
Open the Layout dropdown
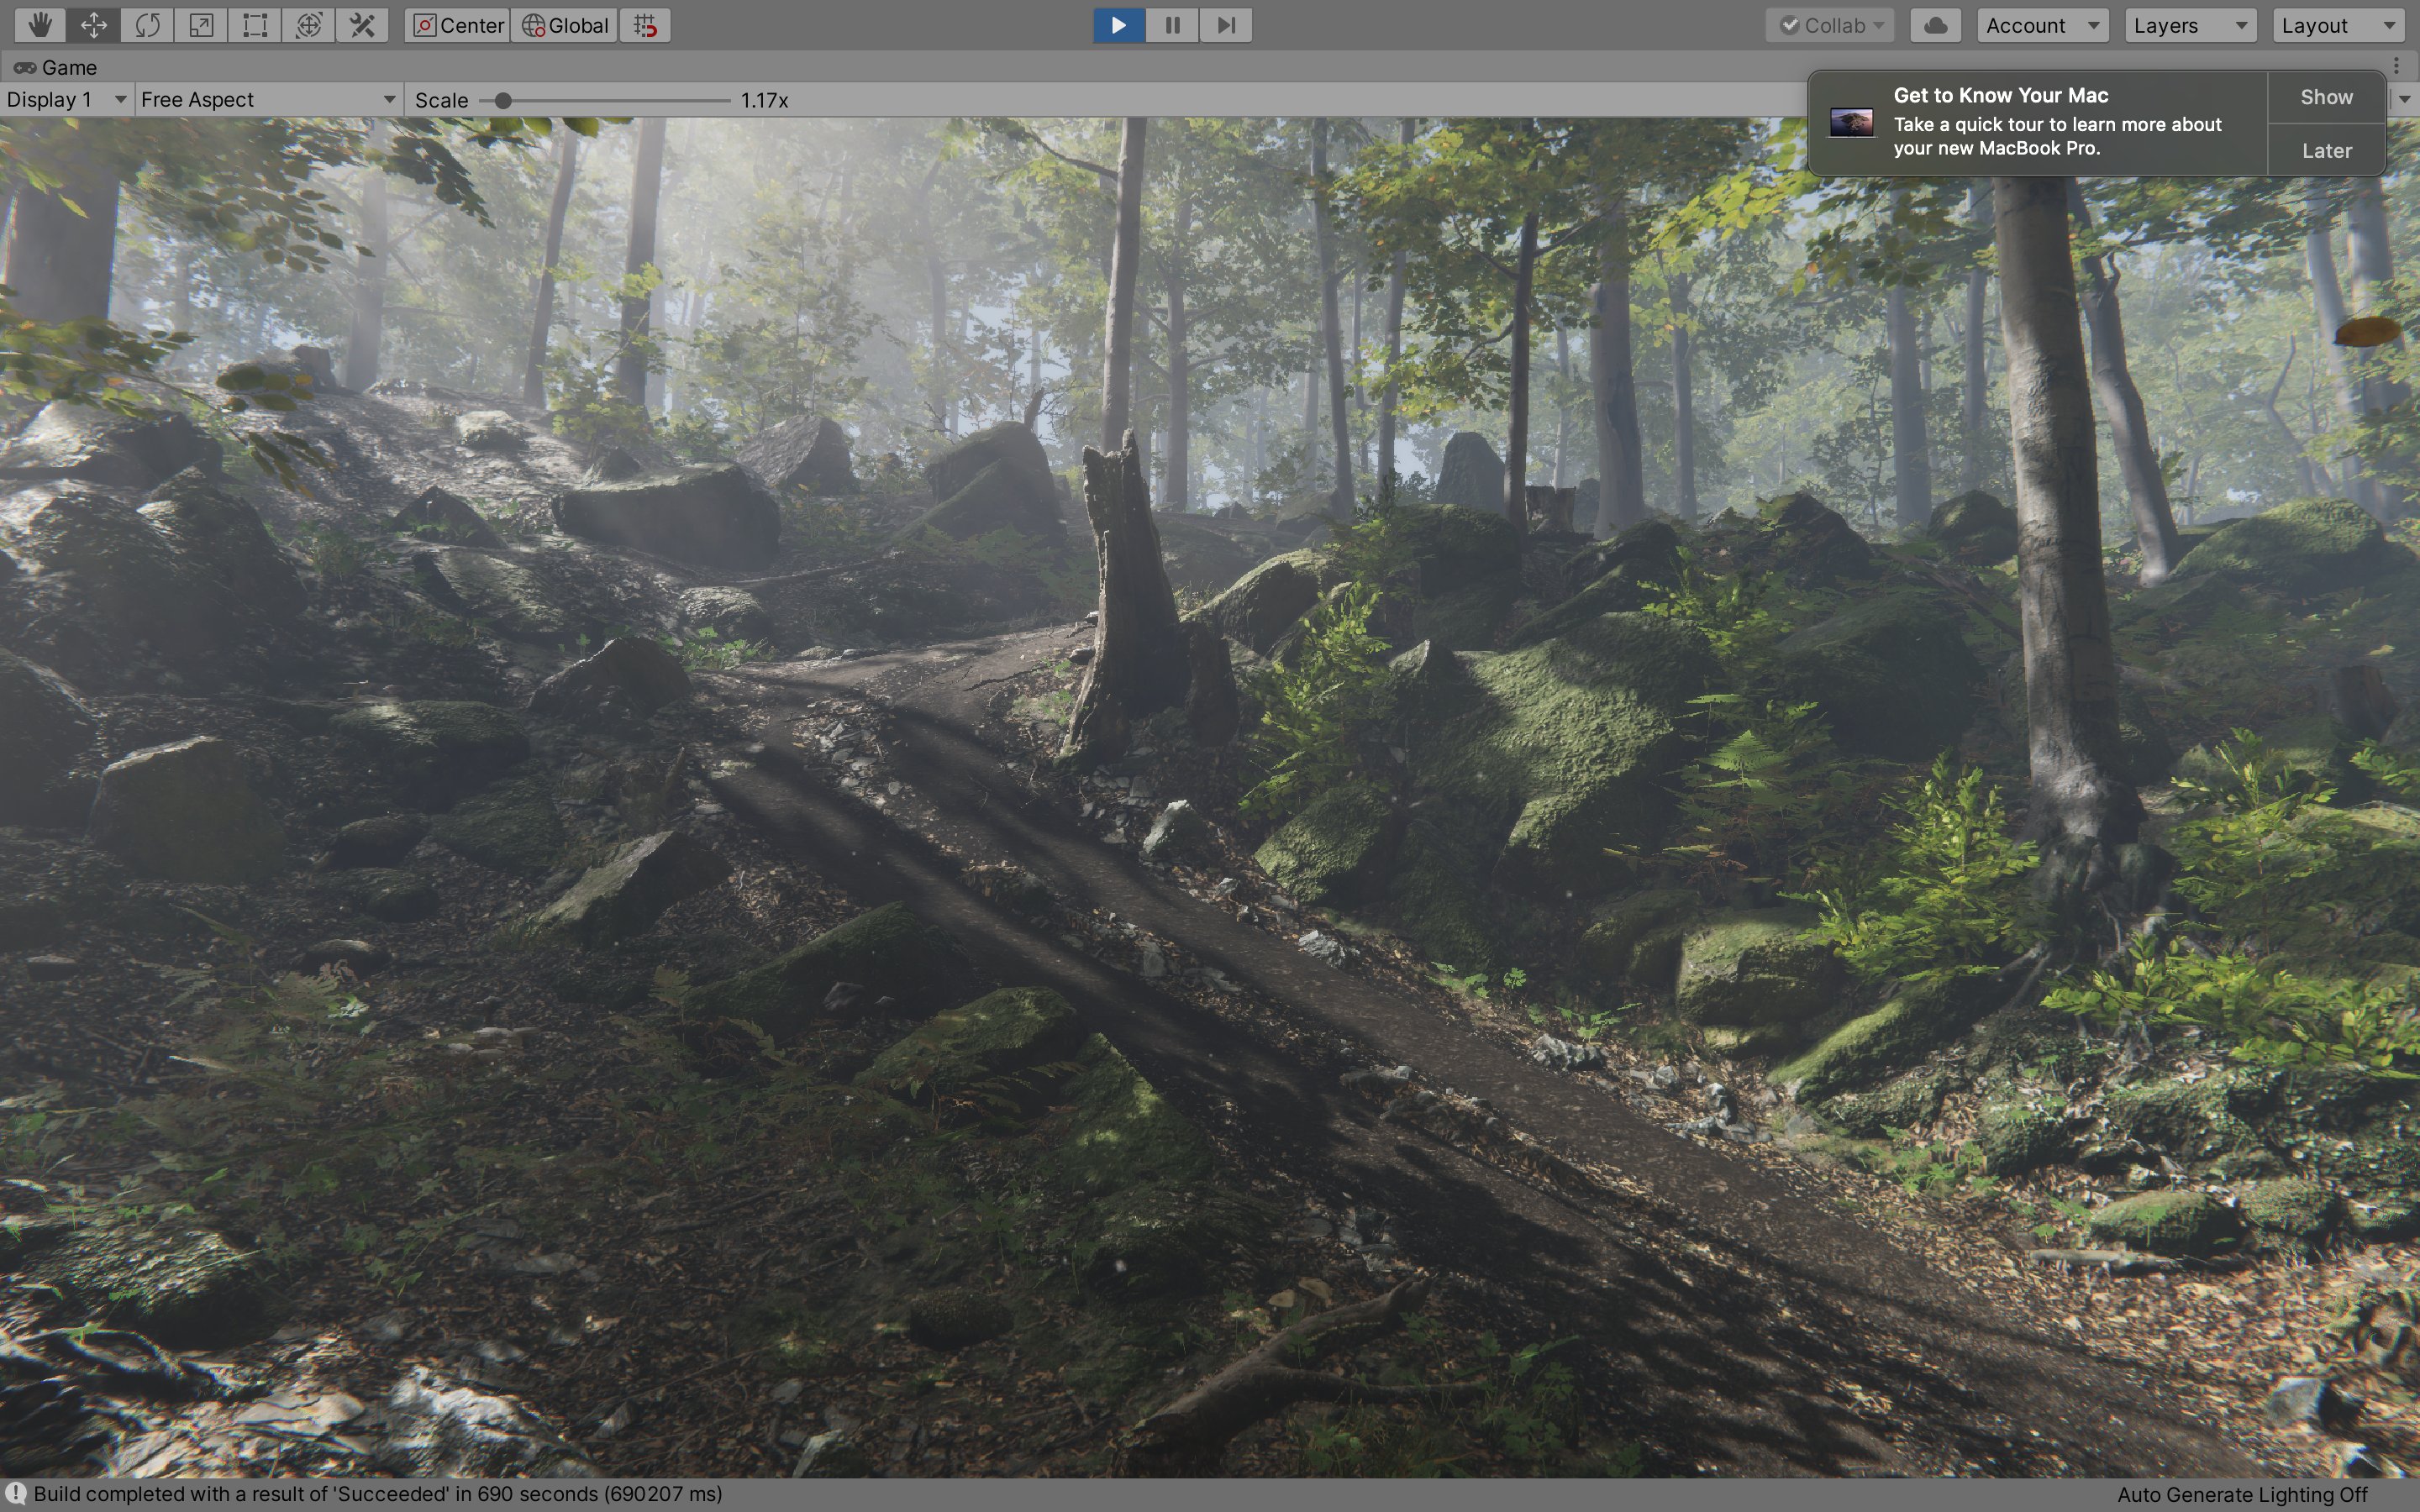pyautogui.click(x=2339, y=25)
